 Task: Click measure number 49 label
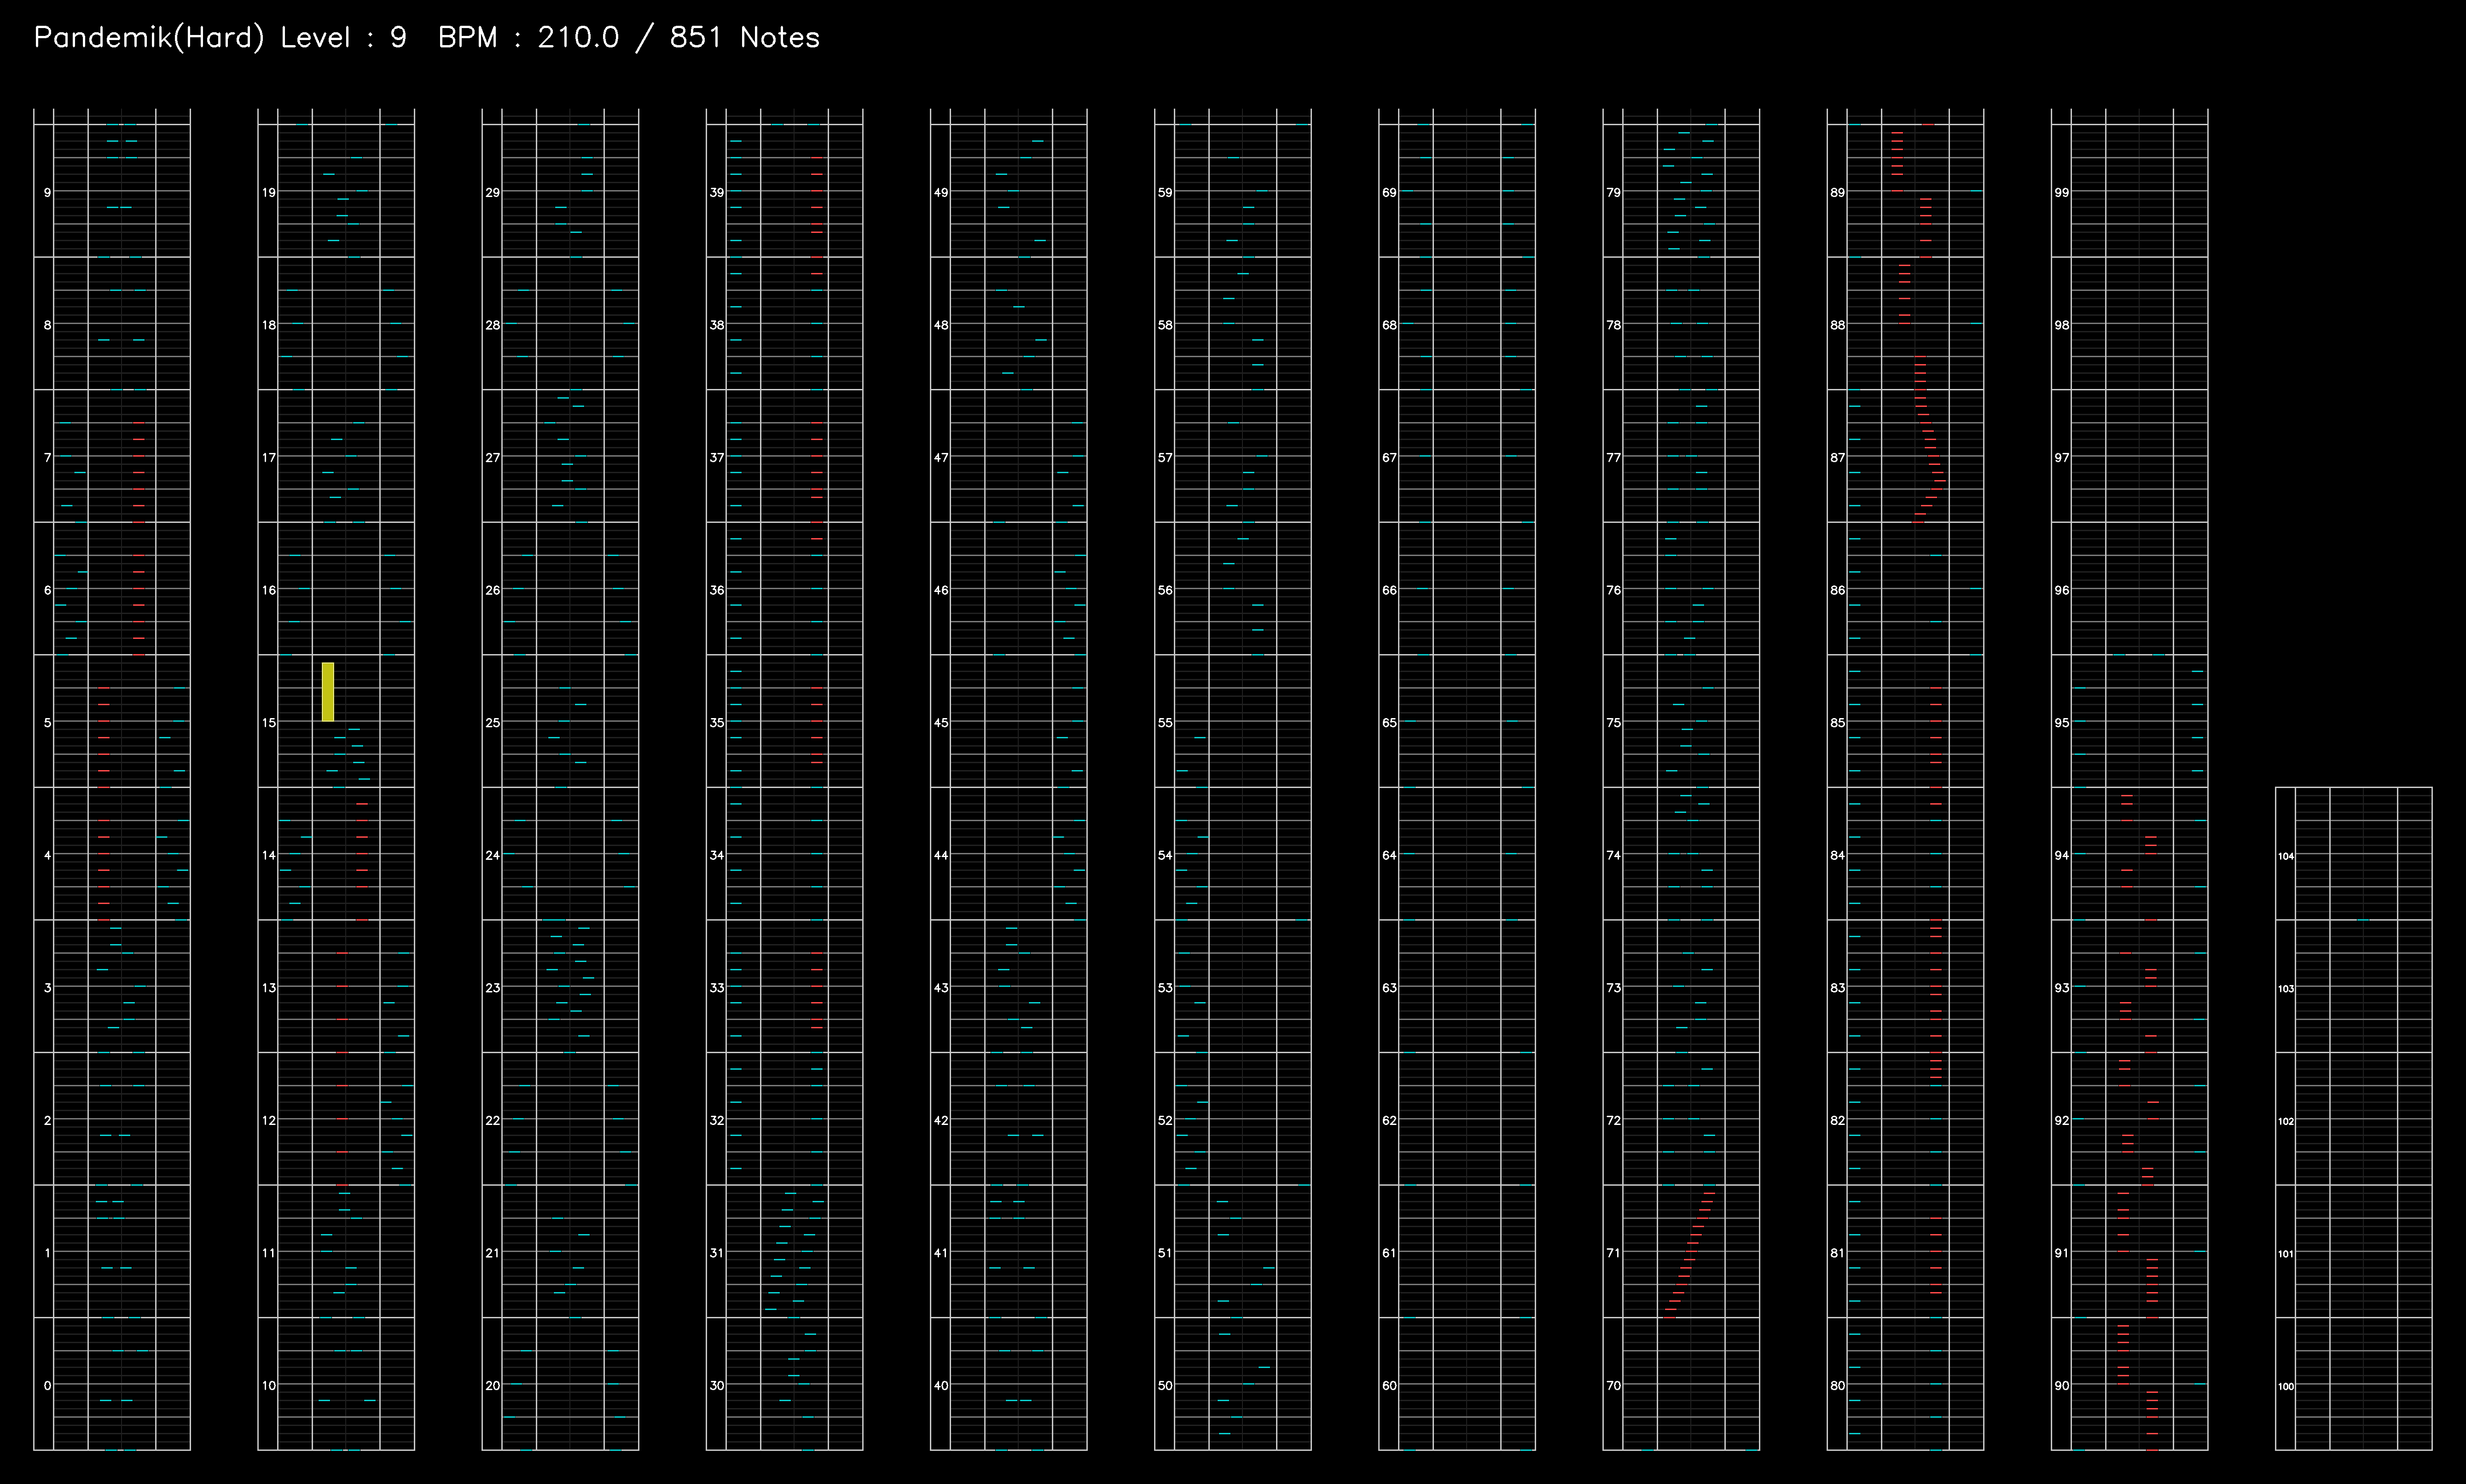(941, 193)
